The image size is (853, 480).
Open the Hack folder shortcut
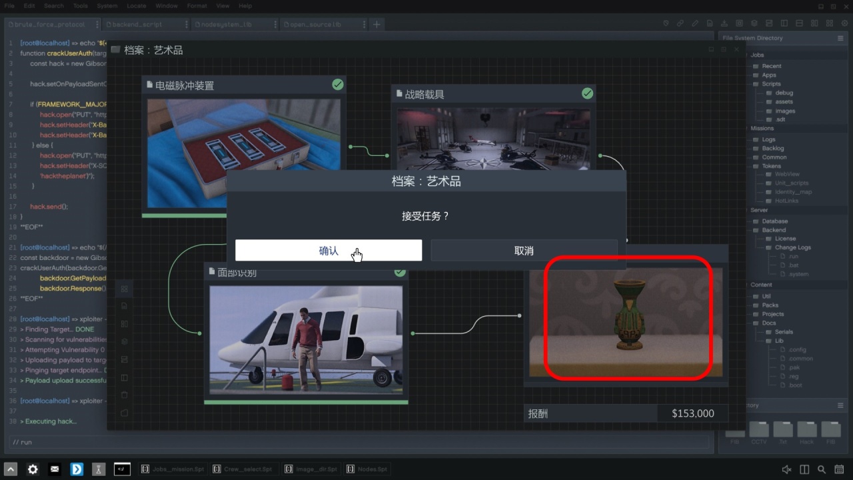click(806, 432)
